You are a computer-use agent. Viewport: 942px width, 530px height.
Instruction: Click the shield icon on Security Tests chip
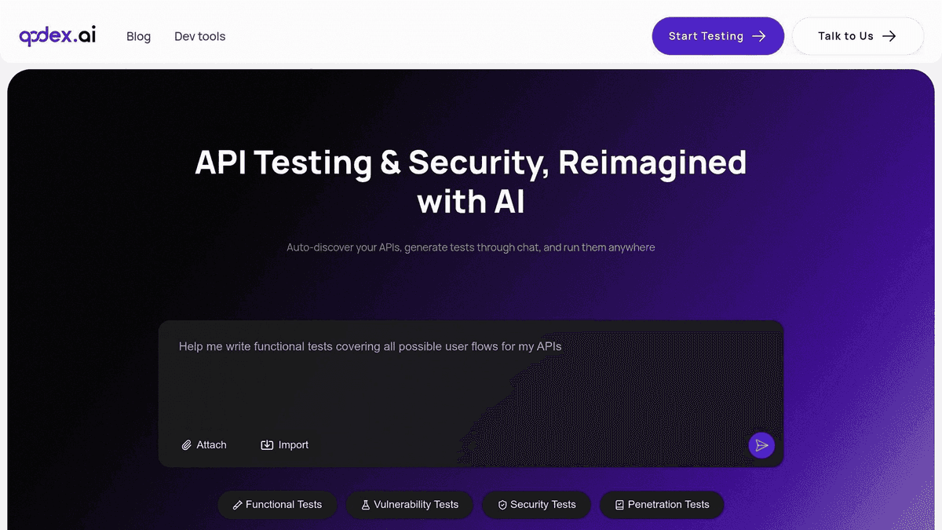pos(501,505)
